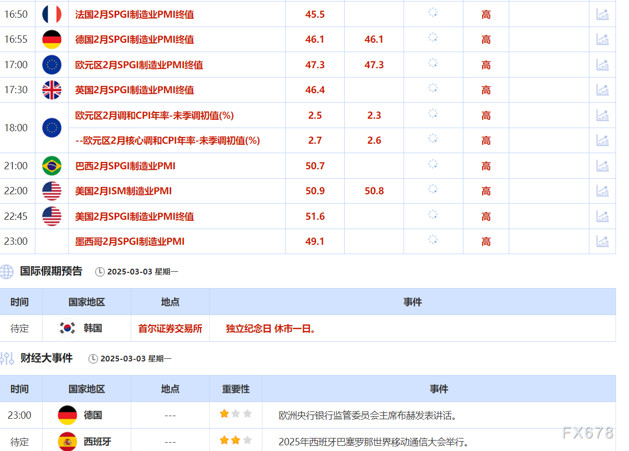This screenshot has width=629, height=451.
Task: Click the Brazil flag icon
Action: tap(52, 166)
